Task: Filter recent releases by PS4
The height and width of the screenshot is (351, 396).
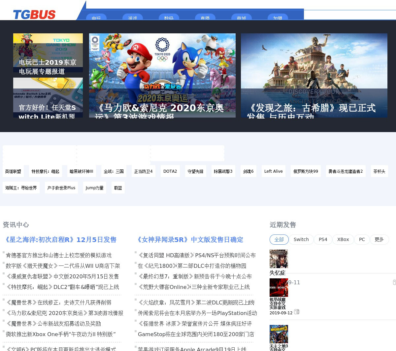Action: (x=323, y=239)
